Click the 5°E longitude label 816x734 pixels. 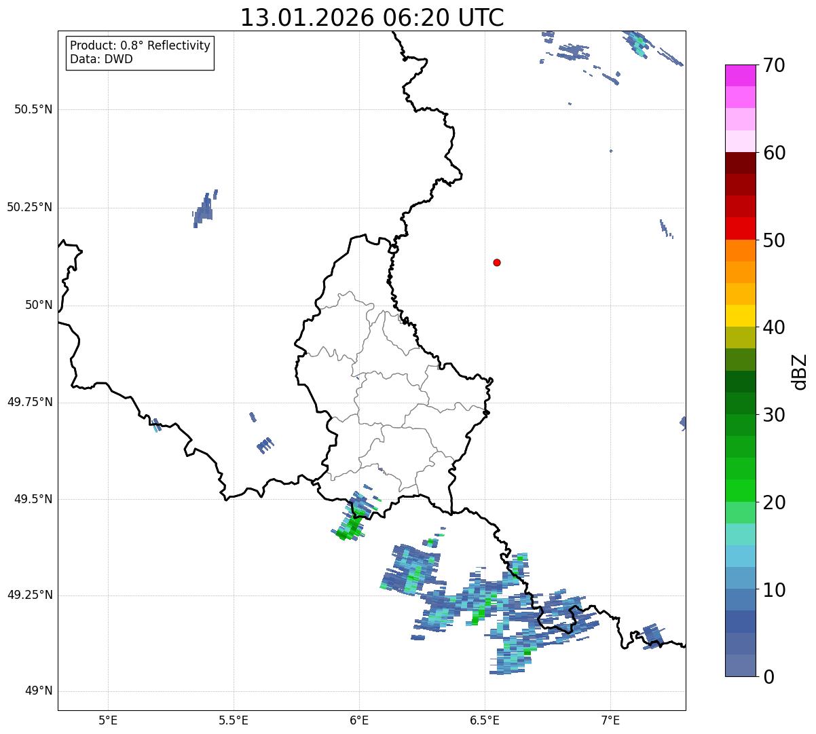point(108,720)
